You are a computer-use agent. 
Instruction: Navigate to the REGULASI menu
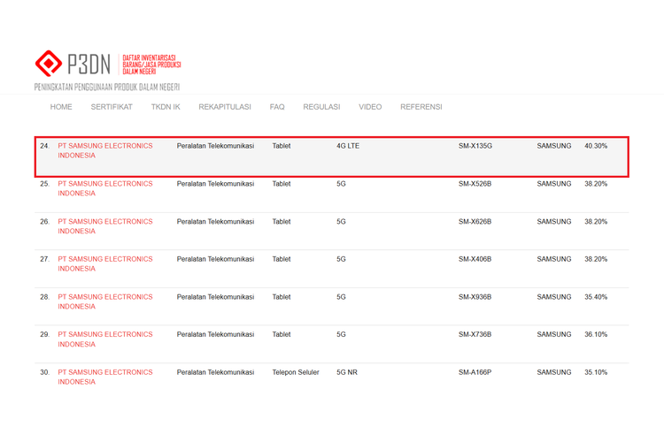321,107
